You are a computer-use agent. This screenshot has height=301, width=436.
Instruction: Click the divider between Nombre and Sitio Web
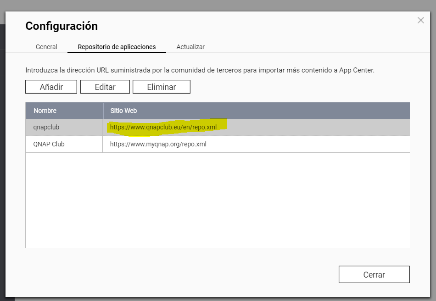[103, 111]
